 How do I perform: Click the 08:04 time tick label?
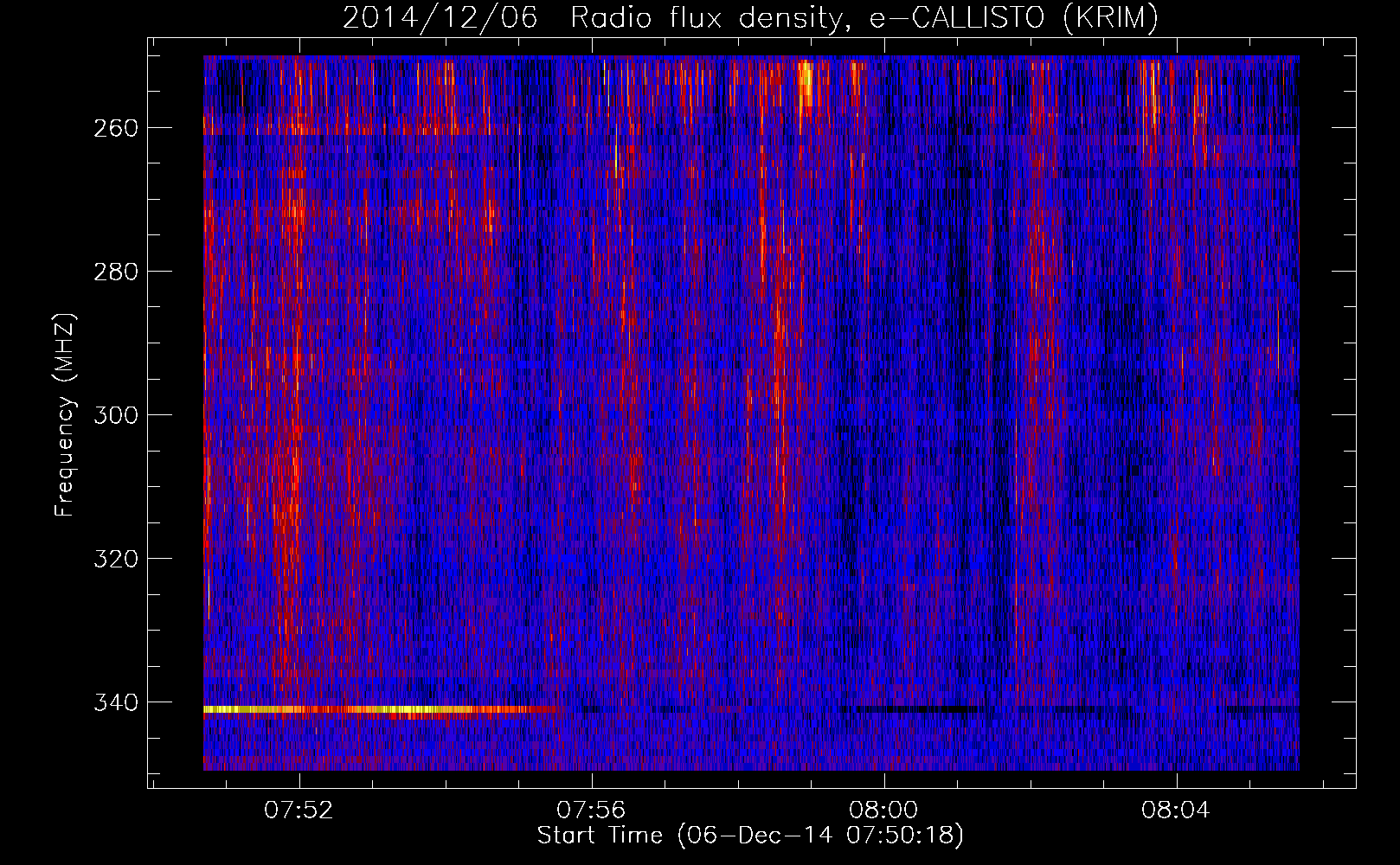(x=1176, y=811)
